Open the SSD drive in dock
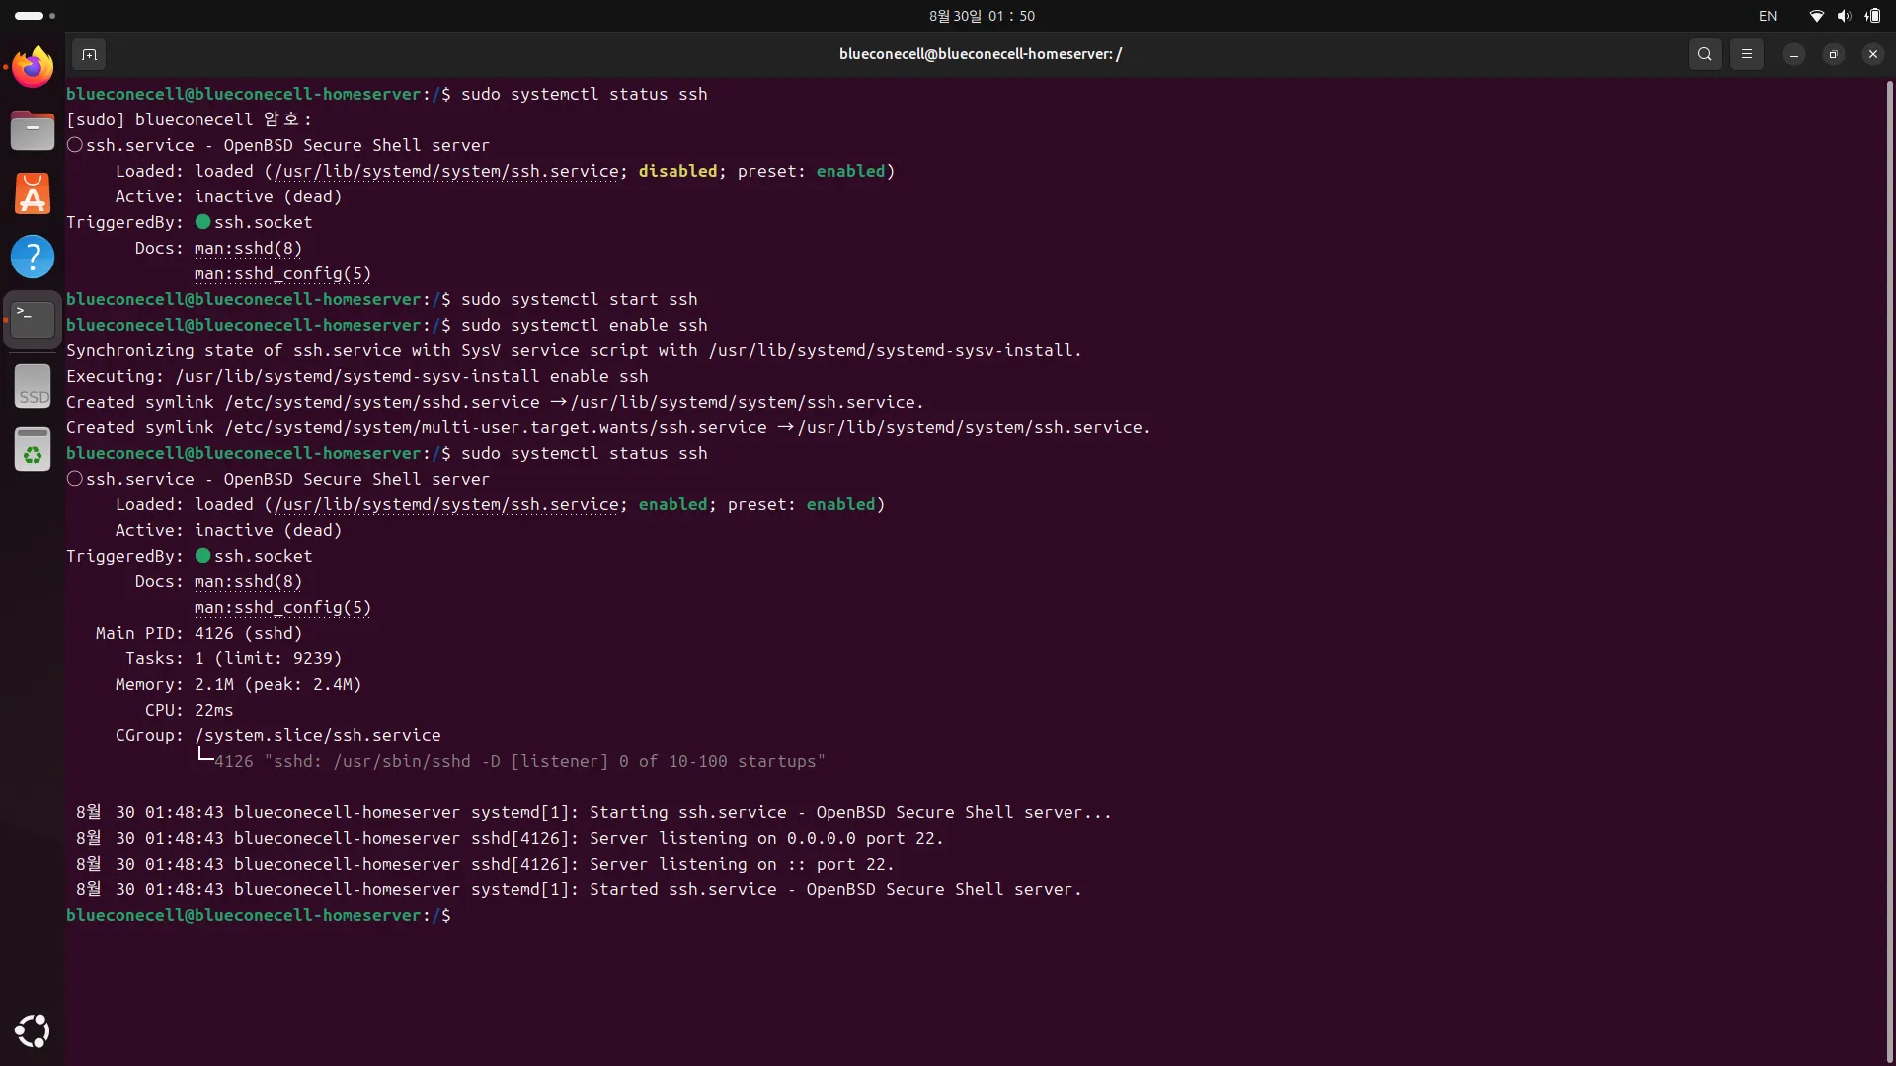This screenshot has width=1896, height=1066. point(33,386)
